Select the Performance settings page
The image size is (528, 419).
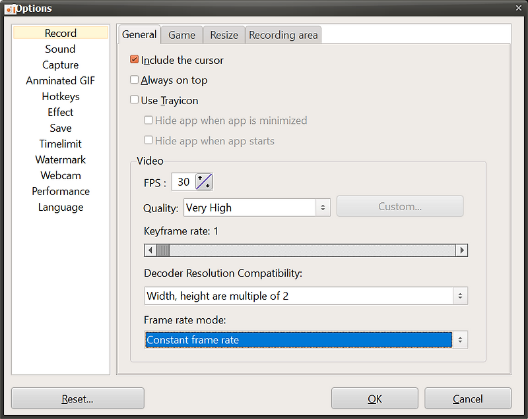point(60,191)
